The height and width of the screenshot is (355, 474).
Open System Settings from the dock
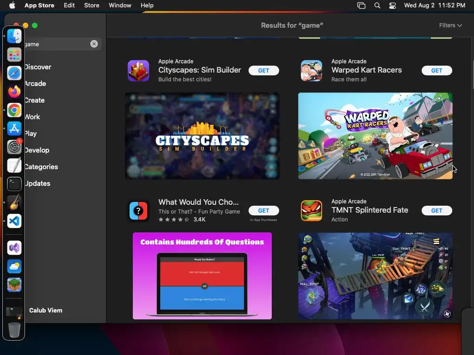tap(14, 147)
